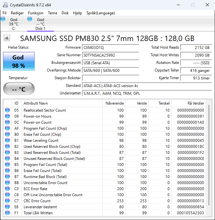Image resolution: width=215 pixels, height=220 pixels.
Task: Click the Attributt Navn column header
Action: (x=62, y=103)
